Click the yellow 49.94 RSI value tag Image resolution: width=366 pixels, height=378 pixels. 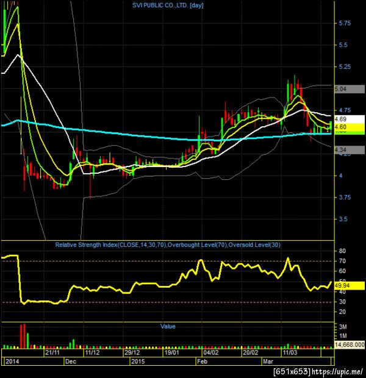tap(350, 286)
